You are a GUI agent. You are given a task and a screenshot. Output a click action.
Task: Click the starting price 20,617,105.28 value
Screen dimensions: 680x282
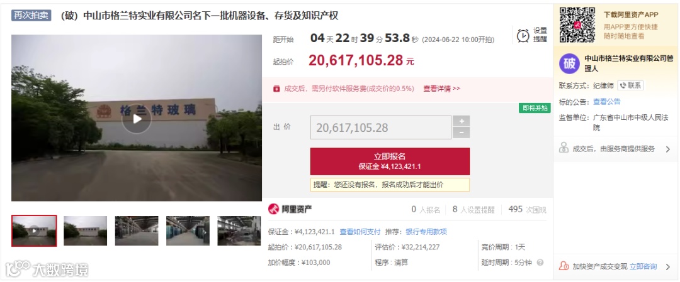[x=356, y=60]
